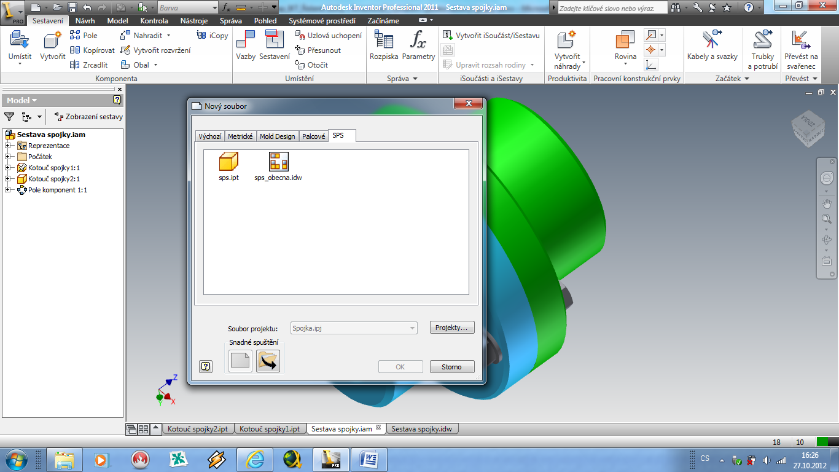
Task: Open the Model browser dropdown
Action: (x=21, y=100)
